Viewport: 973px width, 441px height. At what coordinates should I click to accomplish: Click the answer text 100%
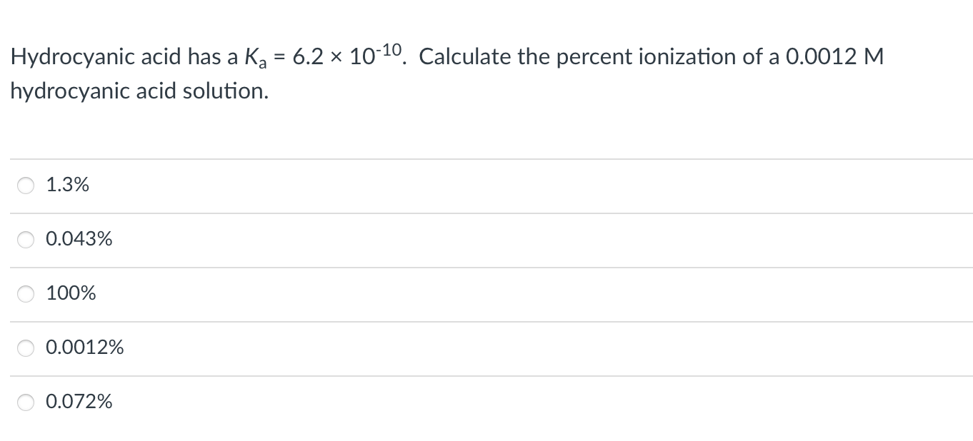(x=71, y=293)
